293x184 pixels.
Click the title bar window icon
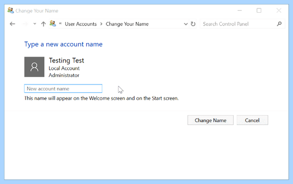pos(10,10)
